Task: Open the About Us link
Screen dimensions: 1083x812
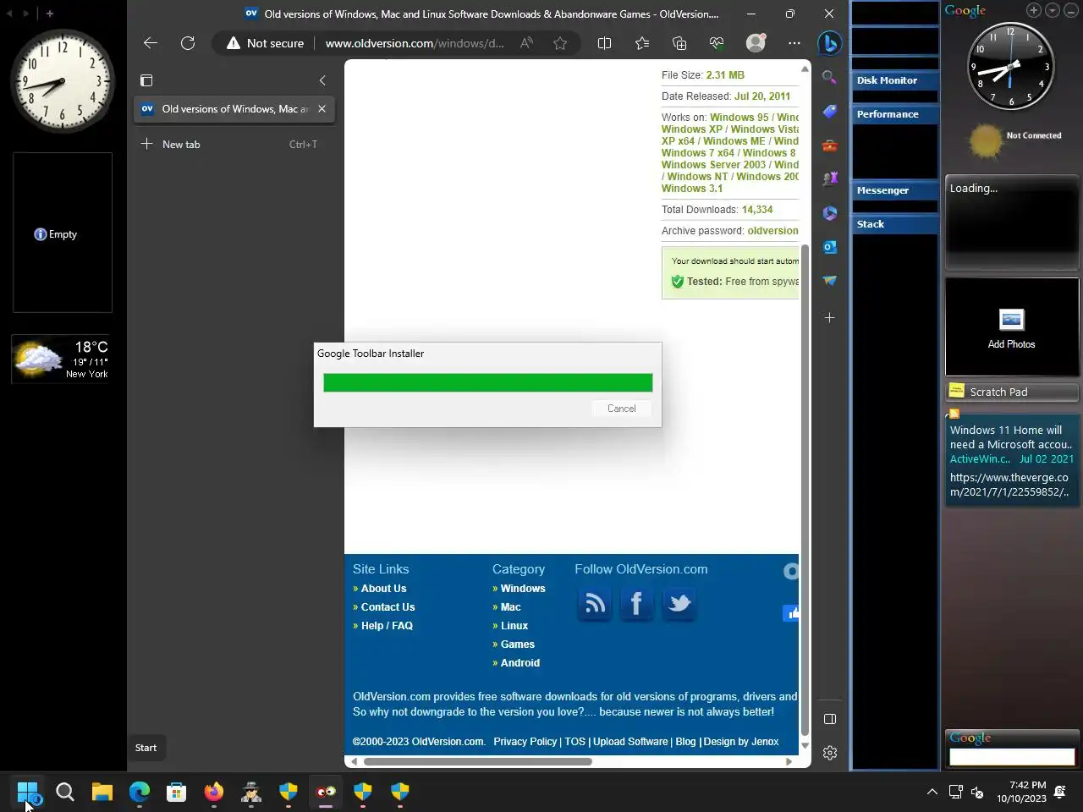Action: 383,589
